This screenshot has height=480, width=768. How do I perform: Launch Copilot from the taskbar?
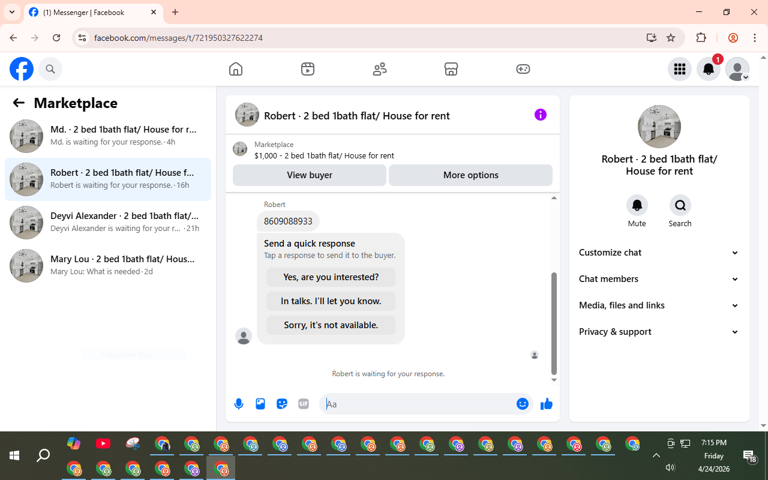74,443
